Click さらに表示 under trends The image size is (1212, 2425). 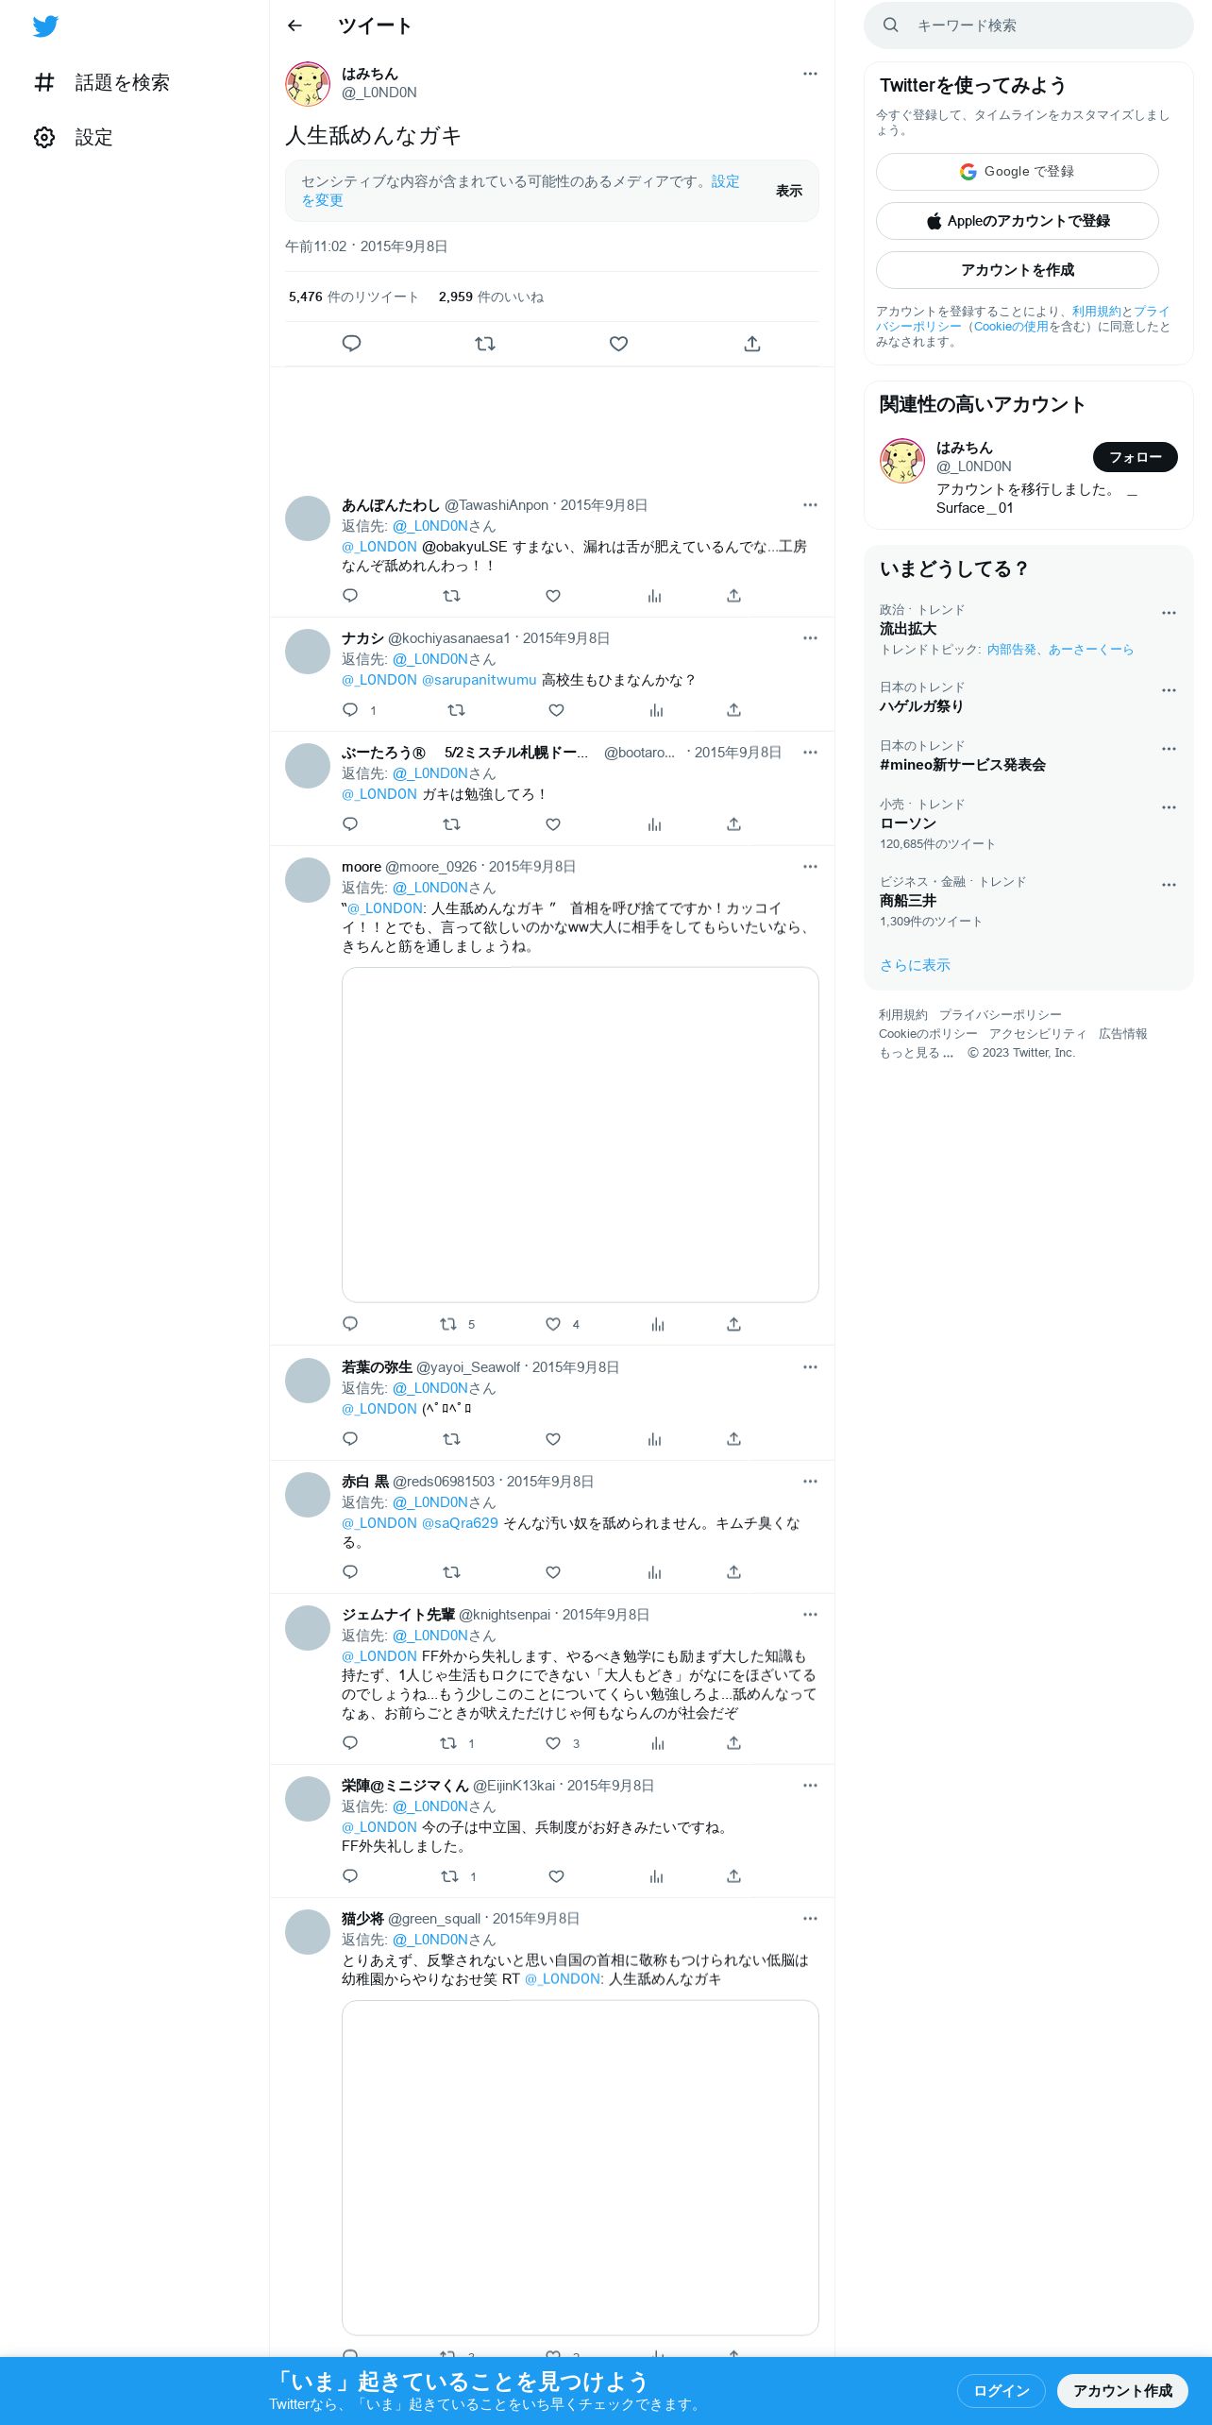pos(915,965)
